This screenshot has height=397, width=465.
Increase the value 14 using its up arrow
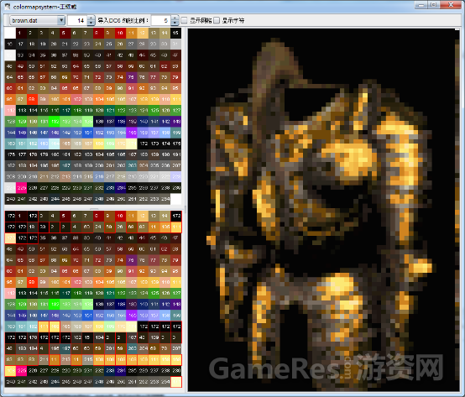[x=91, y=18]
